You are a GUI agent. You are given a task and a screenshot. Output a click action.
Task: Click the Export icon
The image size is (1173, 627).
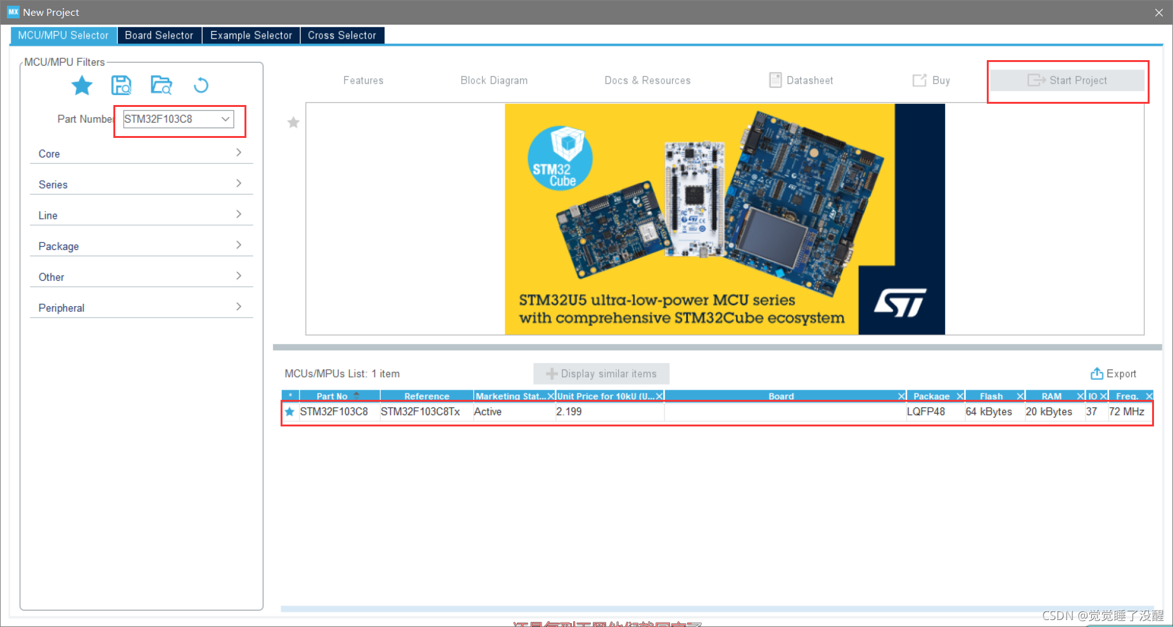click(1097, 373)
